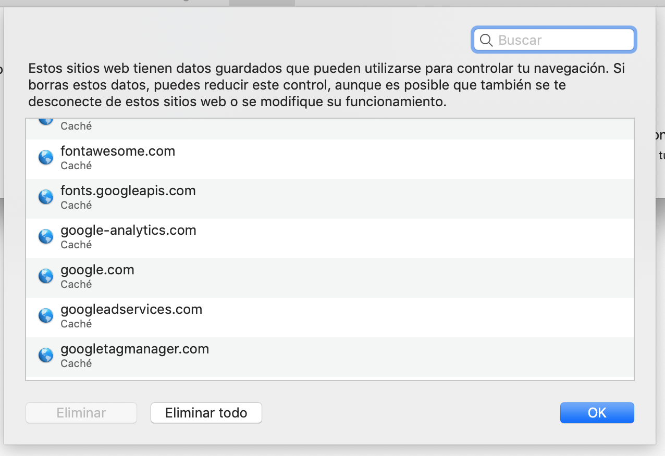Select googleadservices.com in the list
This screenshot has width=665, height=456.
point(329,318)
